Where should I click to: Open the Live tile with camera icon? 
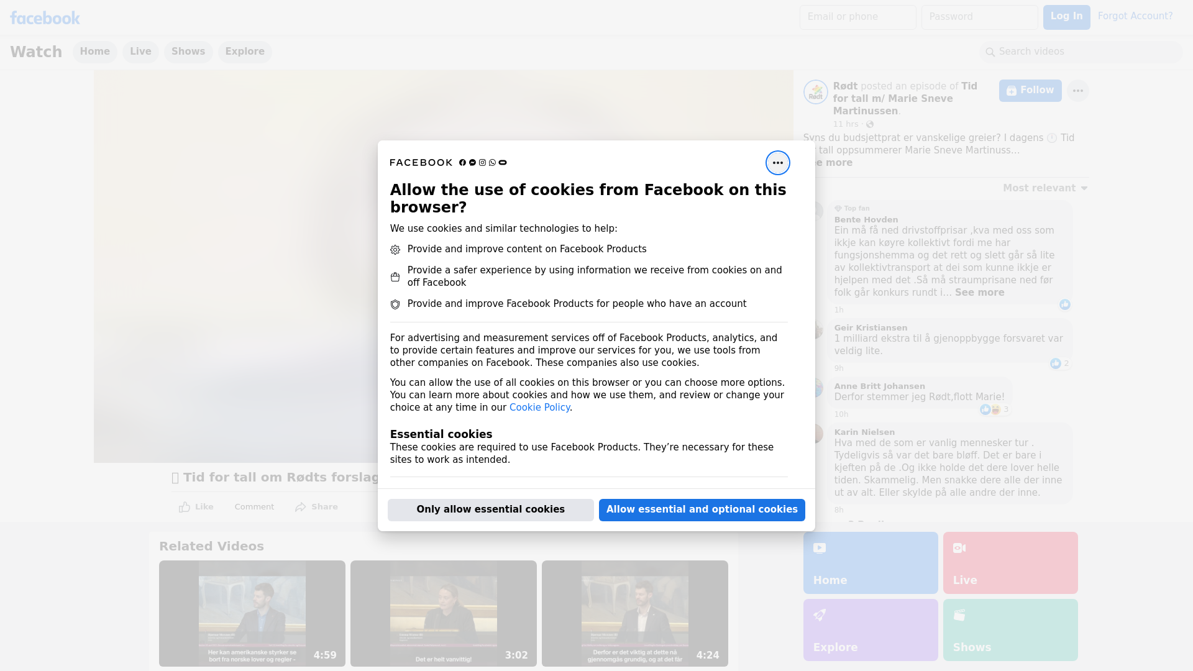[x=1010, y=562]
